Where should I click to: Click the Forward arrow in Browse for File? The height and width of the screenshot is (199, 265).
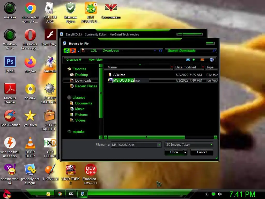[73, 51]
